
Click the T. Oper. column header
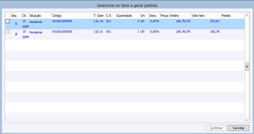coord(99,16)
